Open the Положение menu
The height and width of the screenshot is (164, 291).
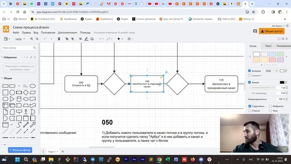click(x=48, y=32)
